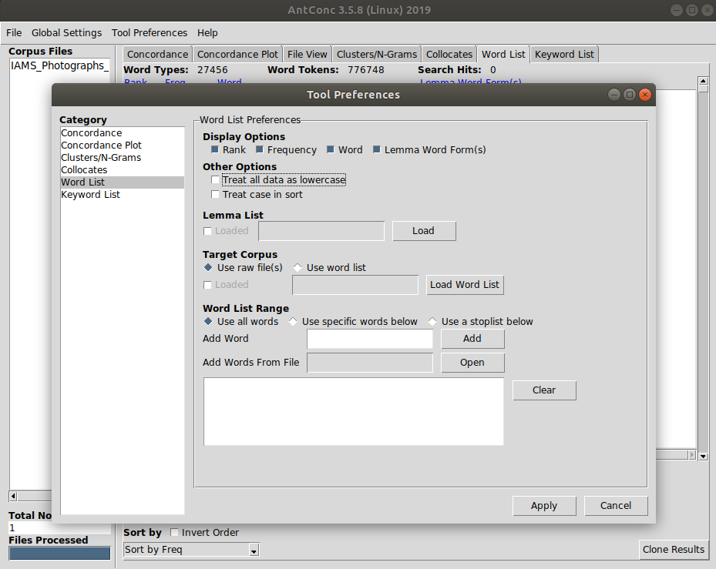Switch to the Concordance Plot tab
This screenshot has height=569, width=716.
[237, 55]
